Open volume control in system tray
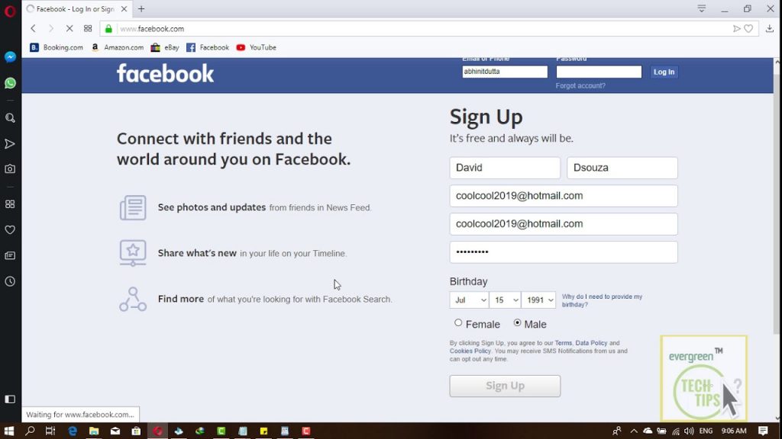This screenshot has width=782, height=439. [689, 431]
